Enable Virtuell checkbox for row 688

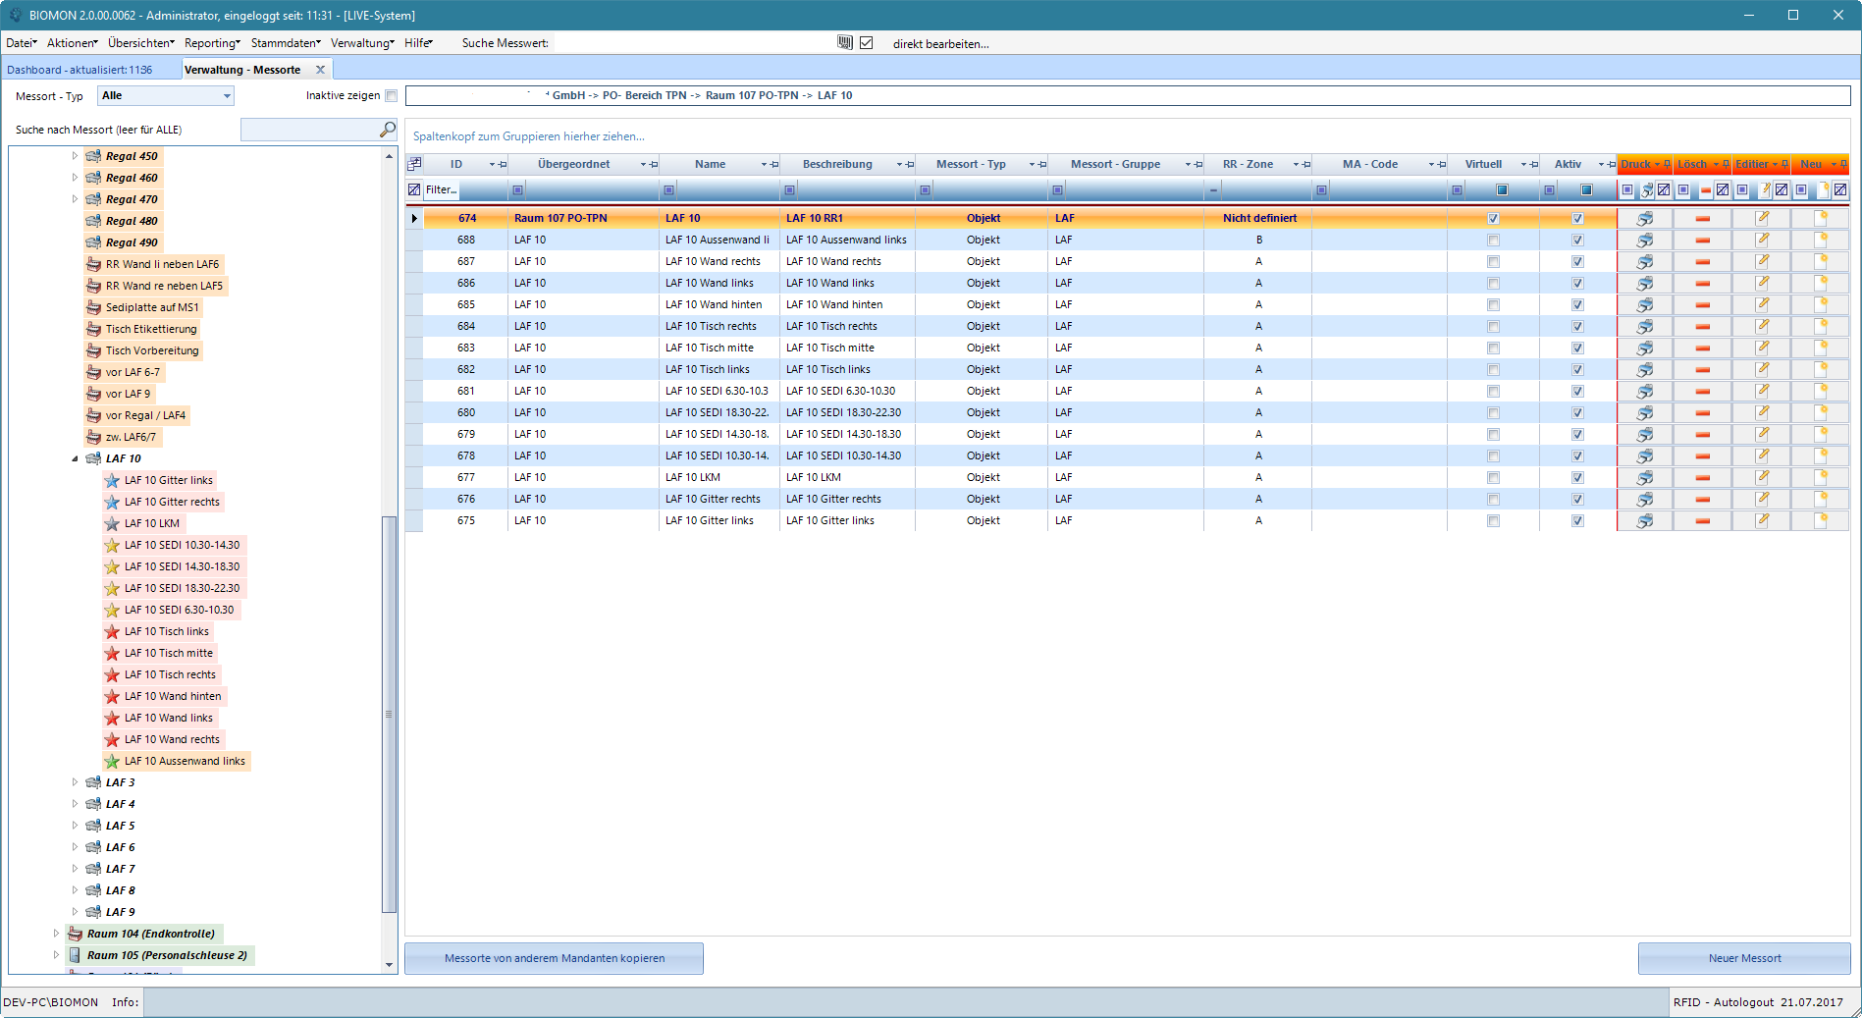click(1493, 241)
